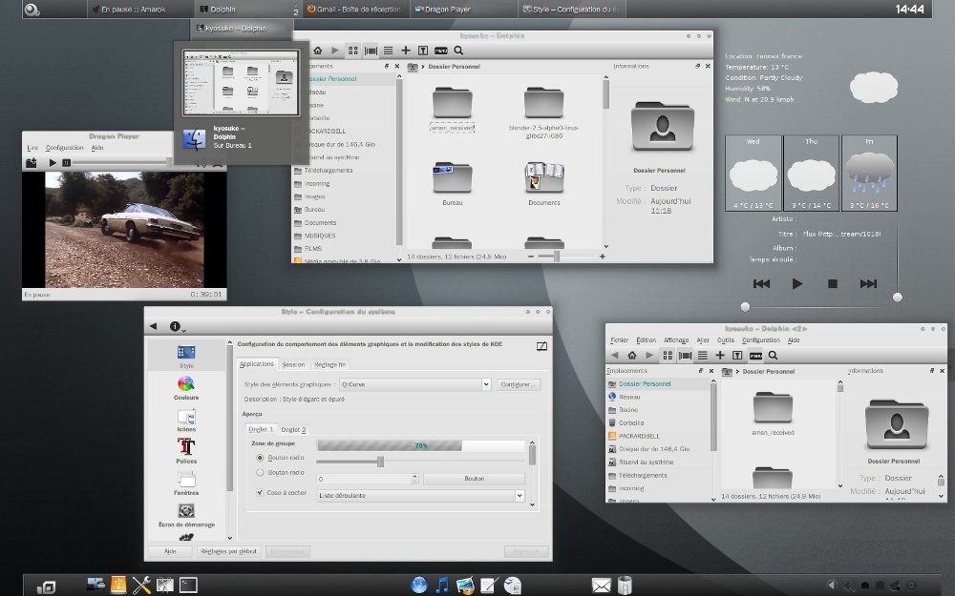Go to previous track in desktop music widget

[x=761, y=283]
